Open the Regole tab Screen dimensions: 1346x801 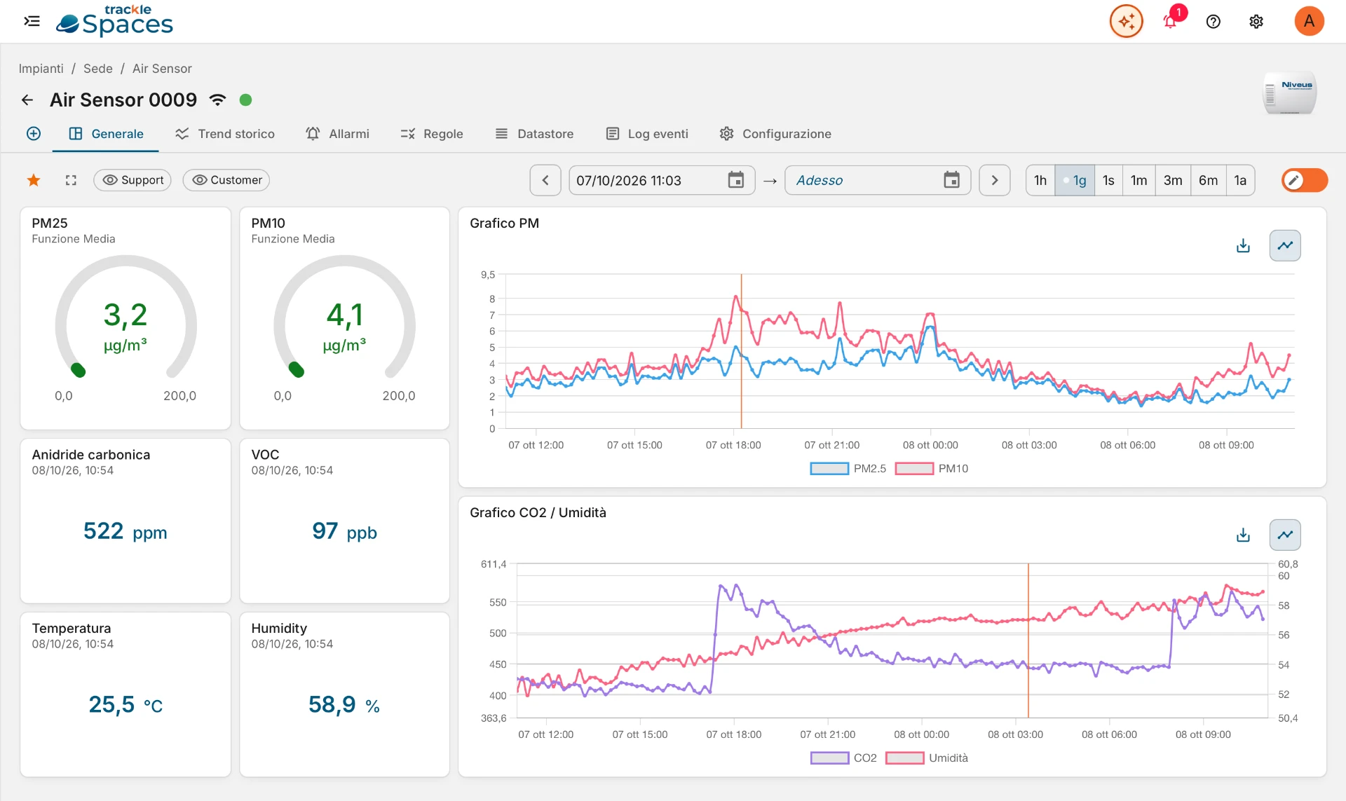(432, 134)
